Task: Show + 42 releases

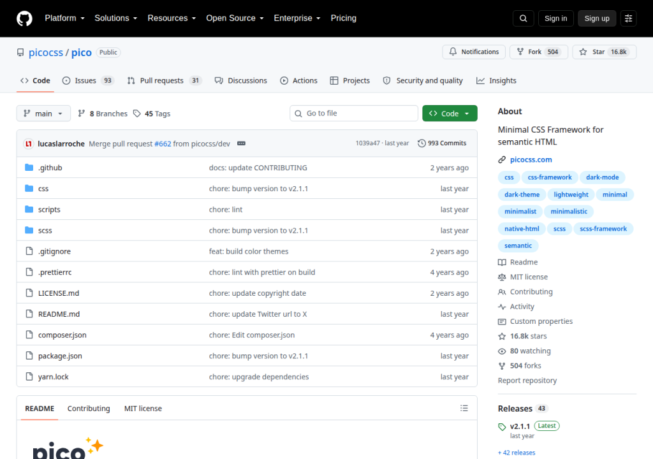Action: pos(517,453)
